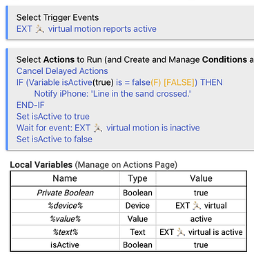This screenshot has width=254, height=259.
Task: Click motion icon in trigger event line
Action: 39,29
